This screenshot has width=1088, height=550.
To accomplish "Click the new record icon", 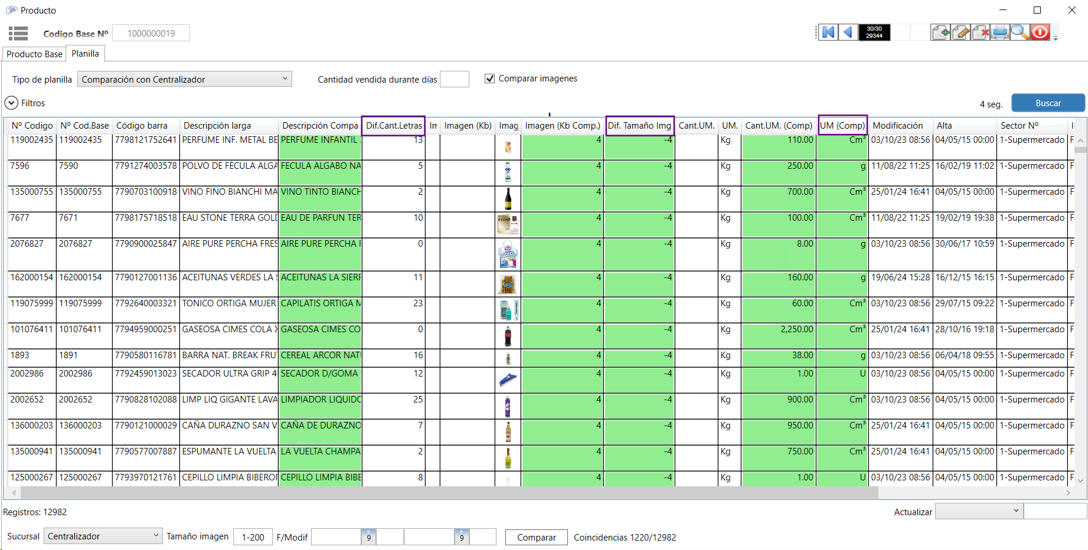I will [x=940, y=32].
